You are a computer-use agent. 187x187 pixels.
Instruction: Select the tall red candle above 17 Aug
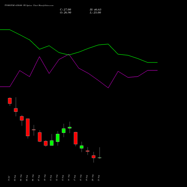76,138
